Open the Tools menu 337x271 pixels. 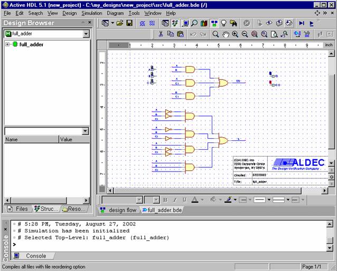point(134,13)
